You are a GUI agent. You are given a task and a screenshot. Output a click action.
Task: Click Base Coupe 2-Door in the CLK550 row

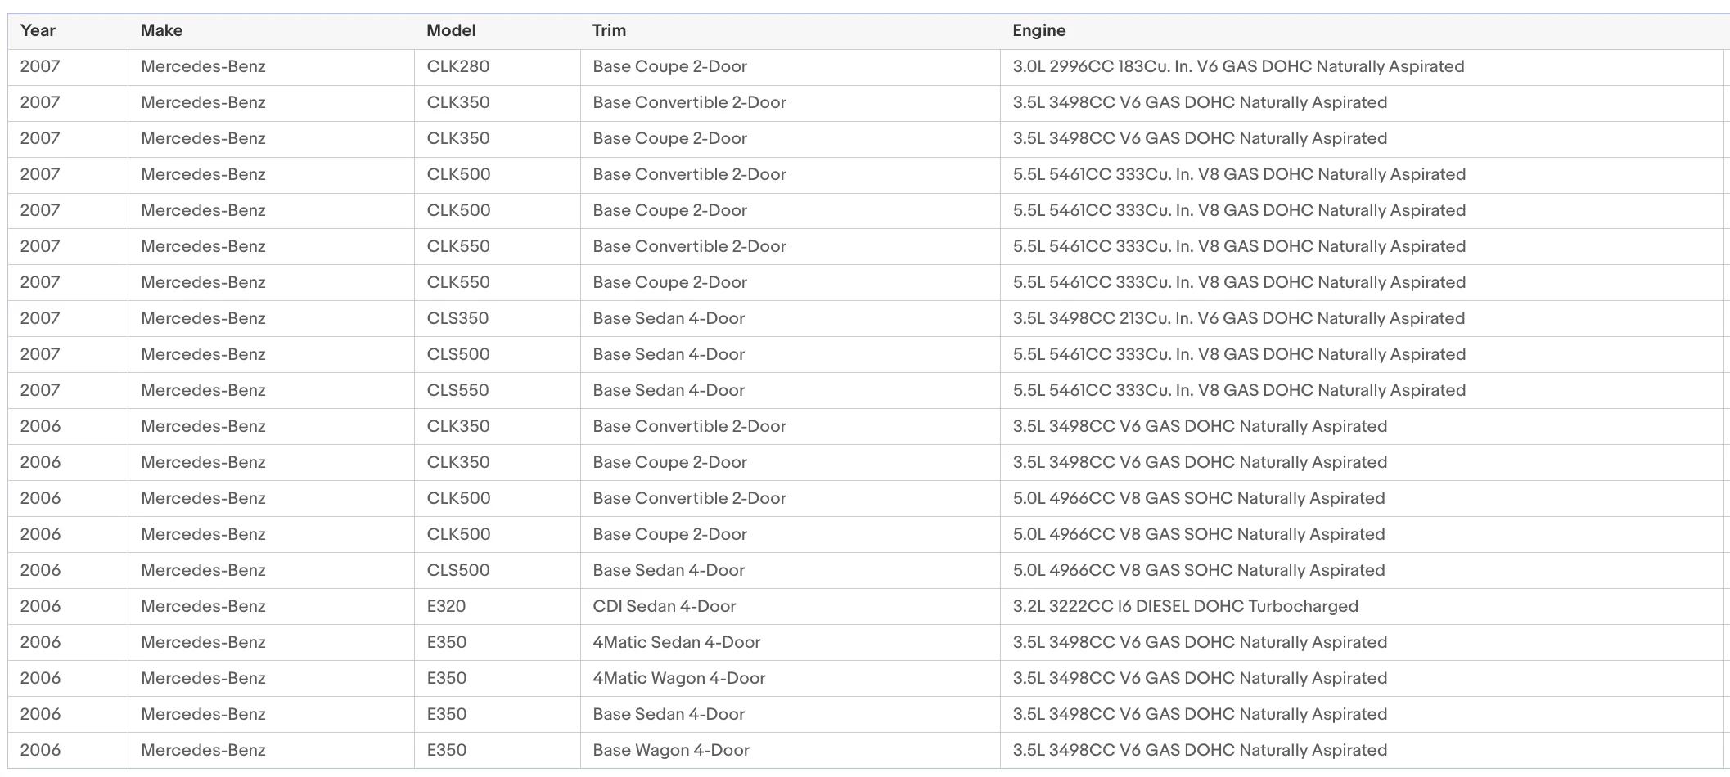pyautogui.click(x=791, y=283)
